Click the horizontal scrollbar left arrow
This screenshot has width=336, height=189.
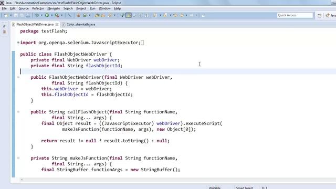[x=22, y=180]
